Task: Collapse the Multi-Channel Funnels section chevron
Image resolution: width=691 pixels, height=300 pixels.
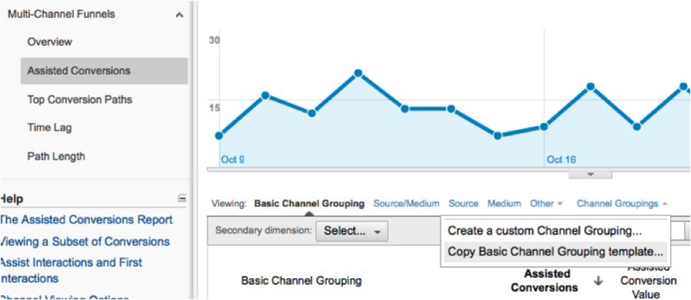Action: (179, 15)
